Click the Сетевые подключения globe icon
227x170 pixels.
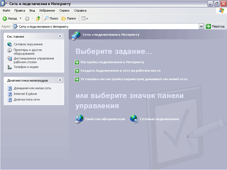pyautogui.click(x=134, y=119)
